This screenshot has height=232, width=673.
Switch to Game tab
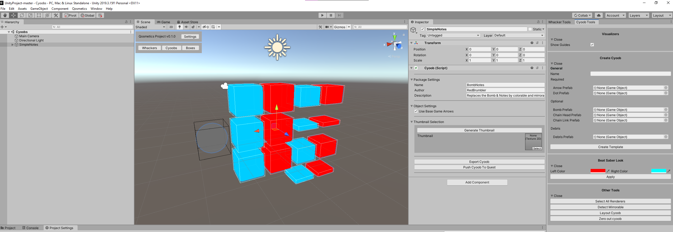163,22
